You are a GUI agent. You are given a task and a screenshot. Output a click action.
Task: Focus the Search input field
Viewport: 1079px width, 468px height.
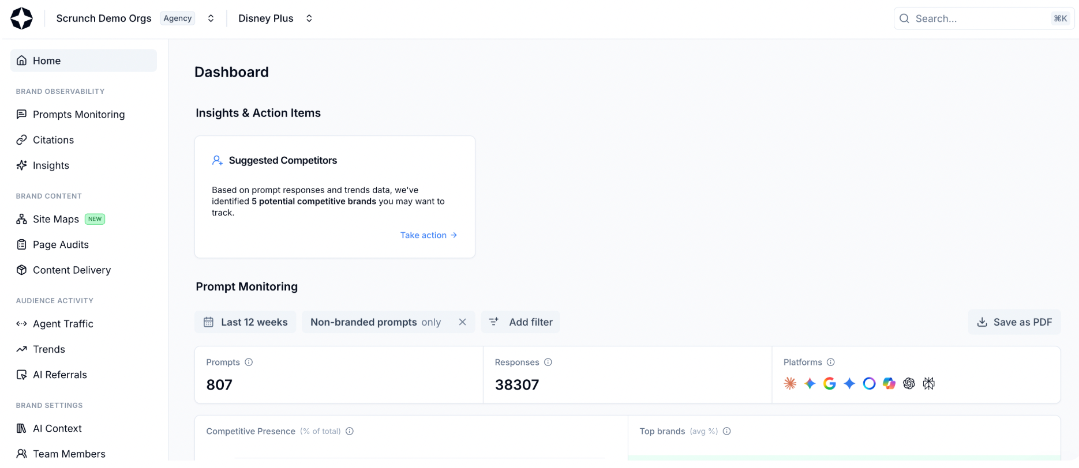981,18
